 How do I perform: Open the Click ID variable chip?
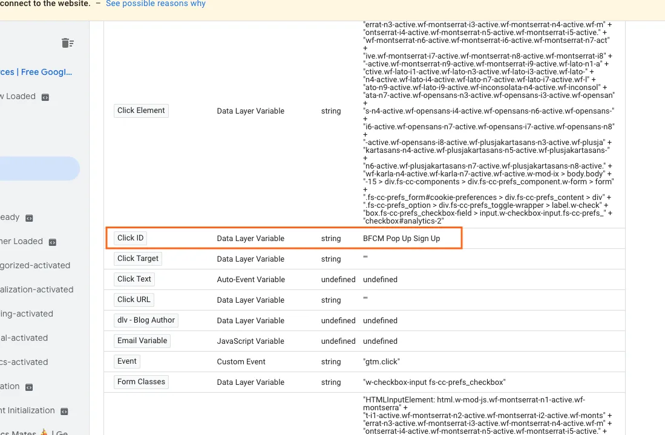click(131, 238)
